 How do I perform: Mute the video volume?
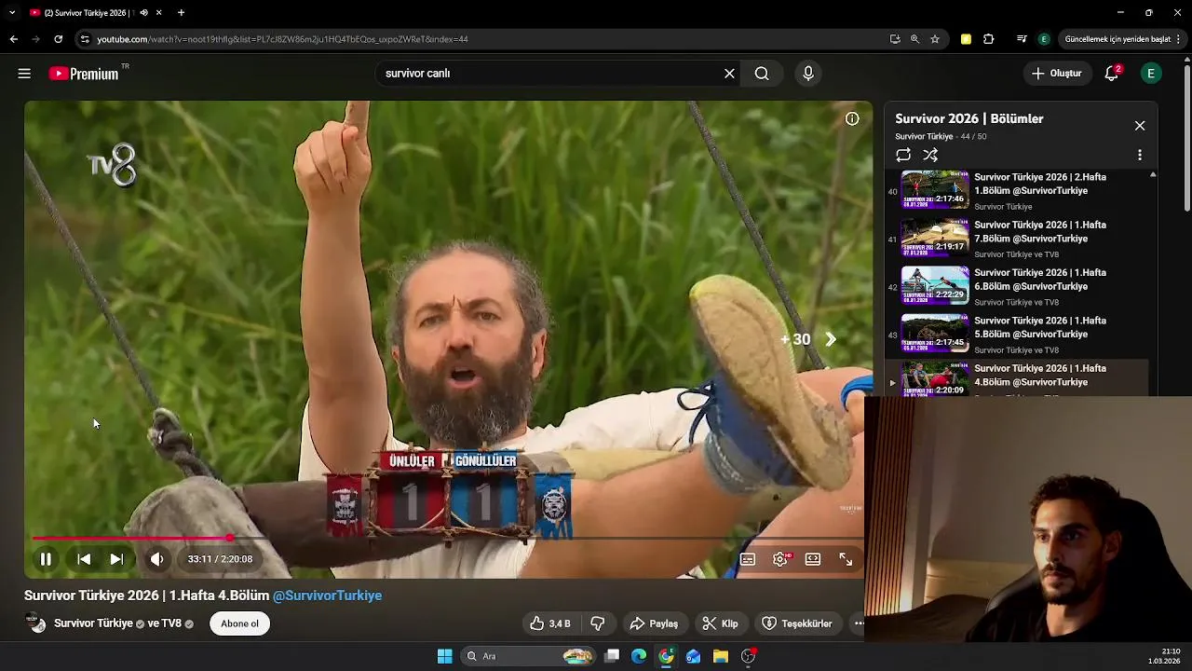point(156,559)
